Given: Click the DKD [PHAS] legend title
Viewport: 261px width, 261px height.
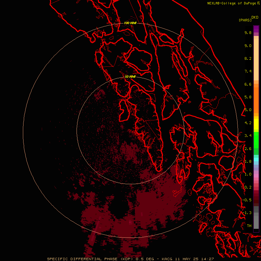Looking at the screenshot, I should 248,19.
